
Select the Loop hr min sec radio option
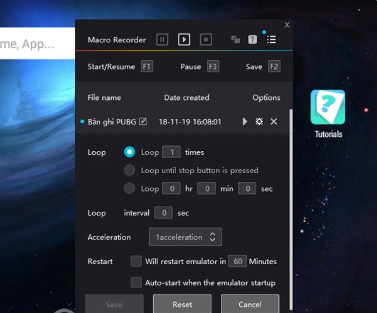pos(129,188)
